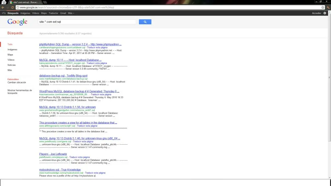The height and width of the screenshot is (186, 331).
Task: Click the incognito spy icon
Action: pyautogui.click(x=4, y=2)
